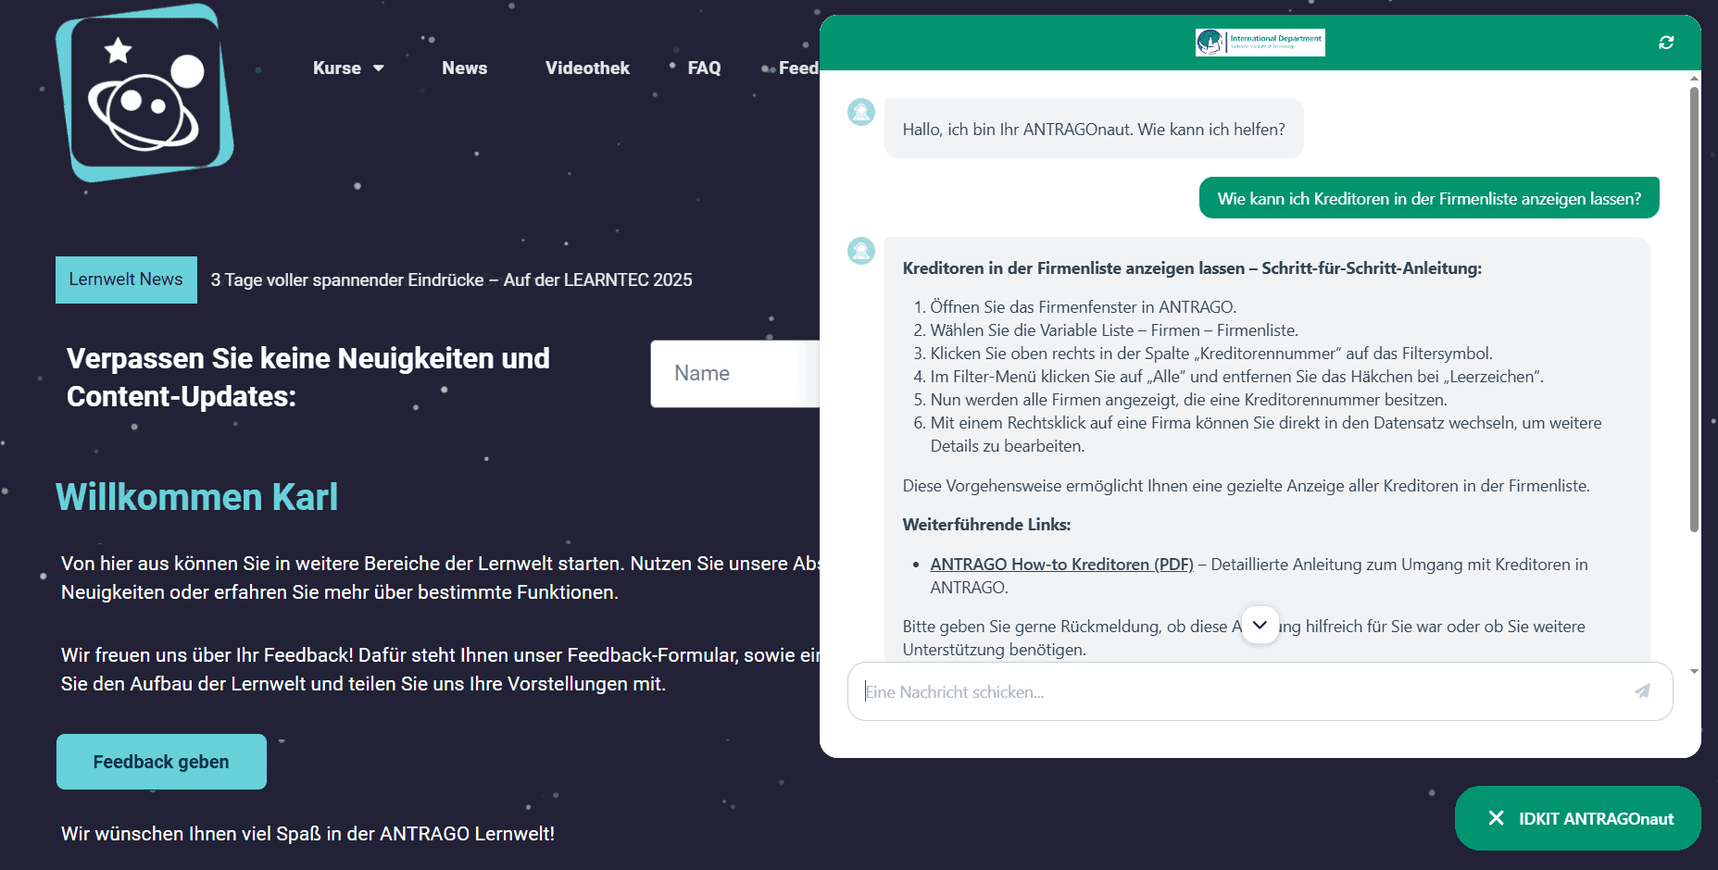Refresh the chat conversation icon
This screenshot has height=870, width=1718.
[1666, 43]
